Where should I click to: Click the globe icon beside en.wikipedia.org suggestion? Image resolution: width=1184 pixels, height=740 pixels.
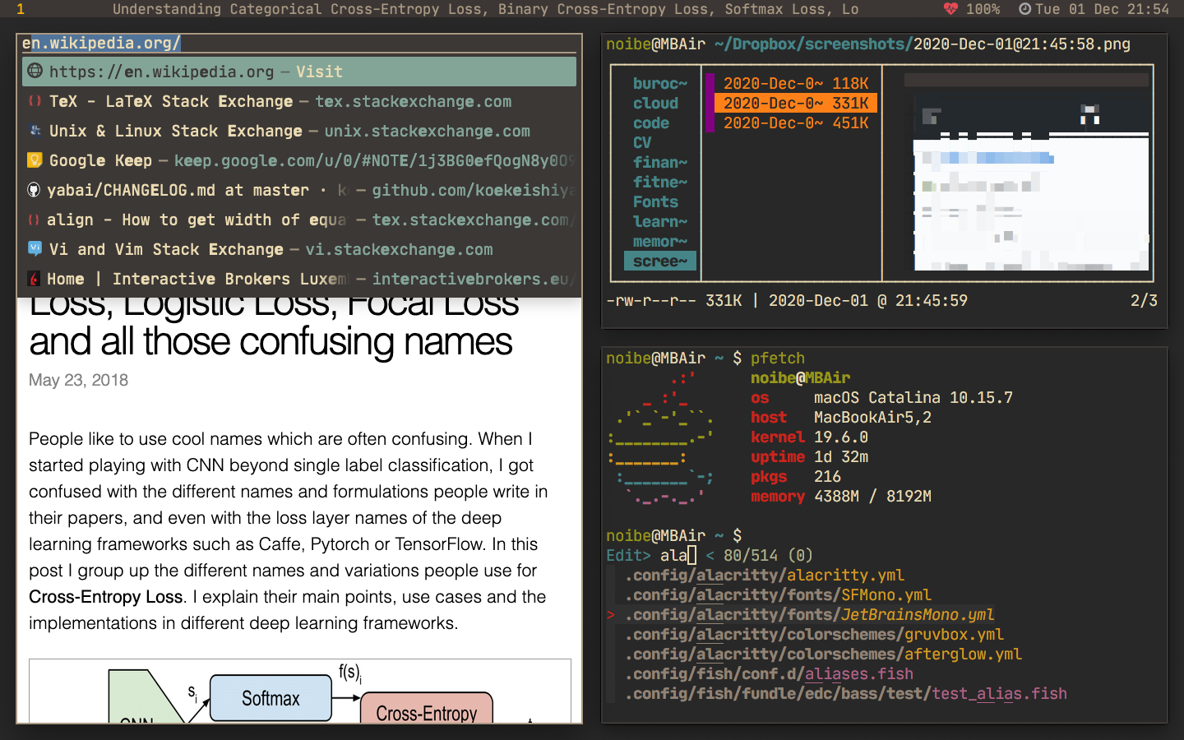click(x=35, y=71)
